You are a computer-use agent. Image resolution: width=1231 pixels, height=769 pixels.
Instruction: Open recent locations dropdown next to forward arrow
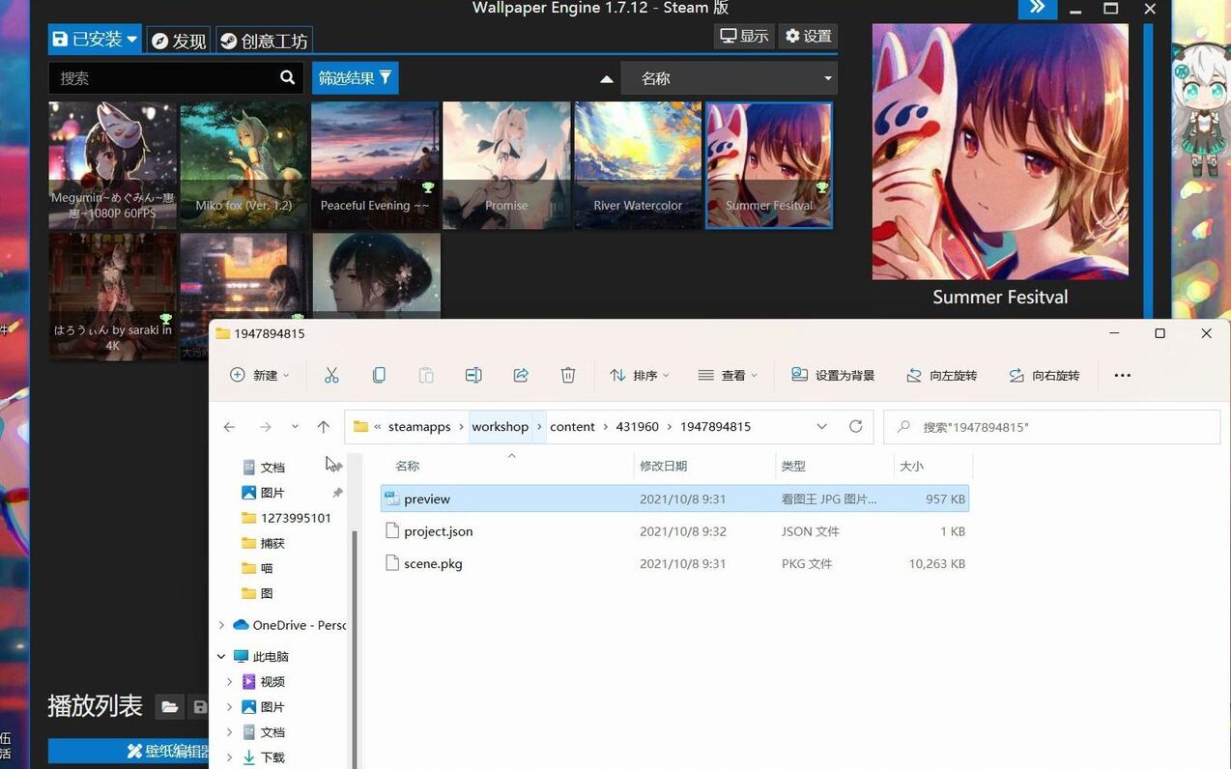[x=295, y=426]
